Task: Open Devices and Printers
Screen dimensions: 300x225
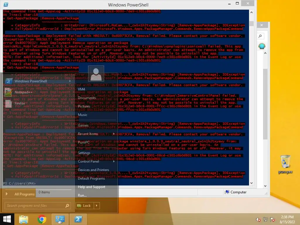Action: (x=93, y=170)
